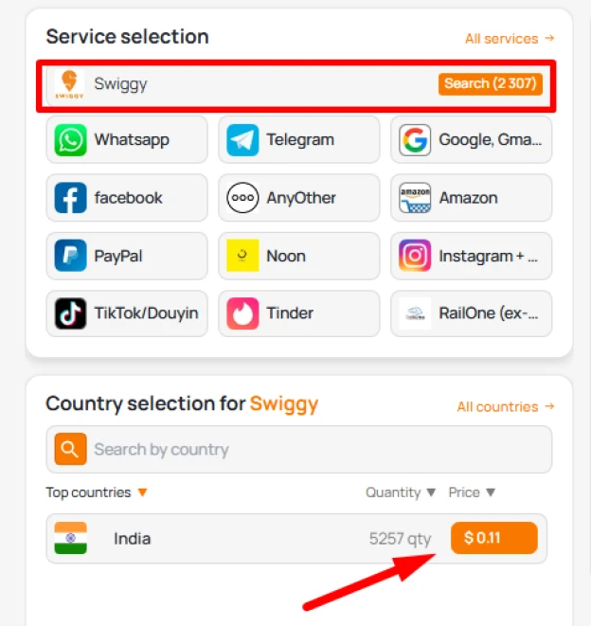Click the orange country search magnifier icon

tap(70, 449)
